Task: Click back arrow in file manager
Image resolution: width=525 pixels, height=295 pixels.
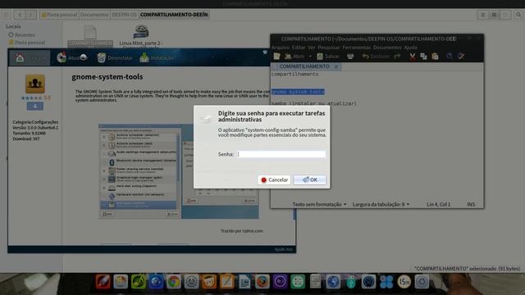Action: click(20, 15)
